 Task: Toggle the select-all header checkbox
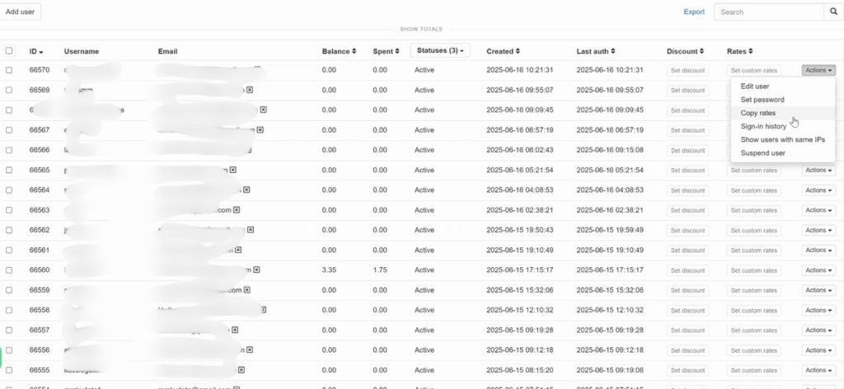click(9, 51)
